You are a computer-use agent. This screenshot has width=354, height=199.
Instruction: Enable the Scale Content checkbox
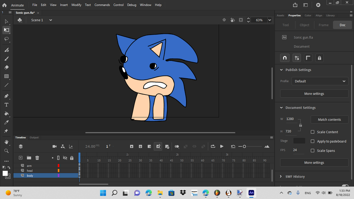coord(313,132)
